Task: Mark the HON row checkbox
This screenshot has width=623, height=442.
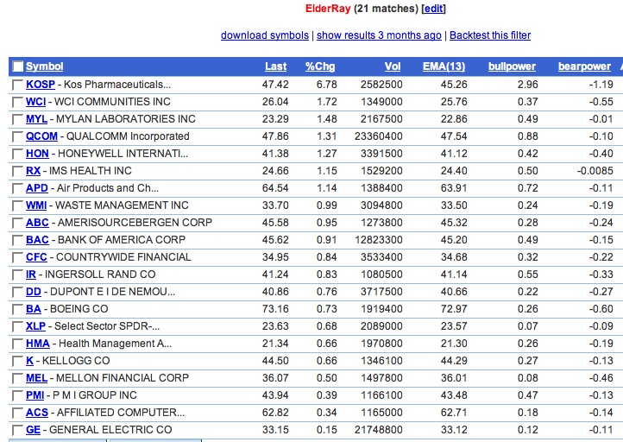Action: tap(17, 154)
